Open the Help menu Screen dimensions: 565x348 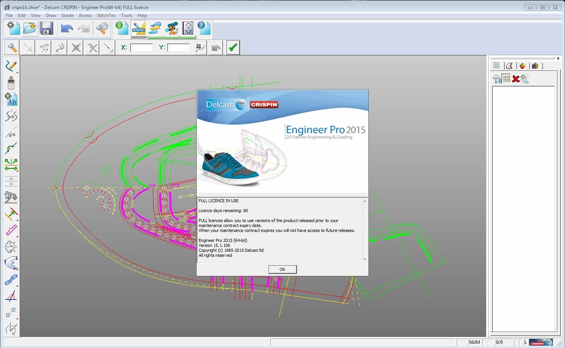(142, 15)
